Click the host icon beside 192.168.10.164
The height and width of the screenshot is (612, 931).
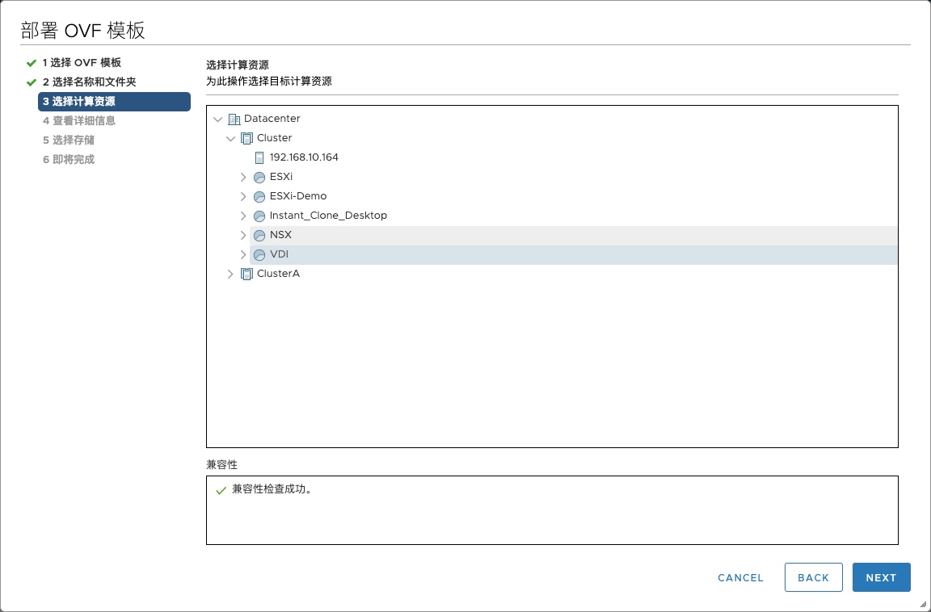[x=259, y=157]
